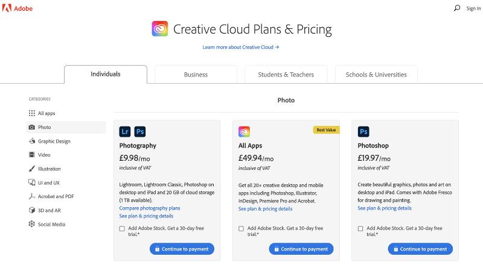
Task: Choose the Illustration brush icon
Action: 32,169
